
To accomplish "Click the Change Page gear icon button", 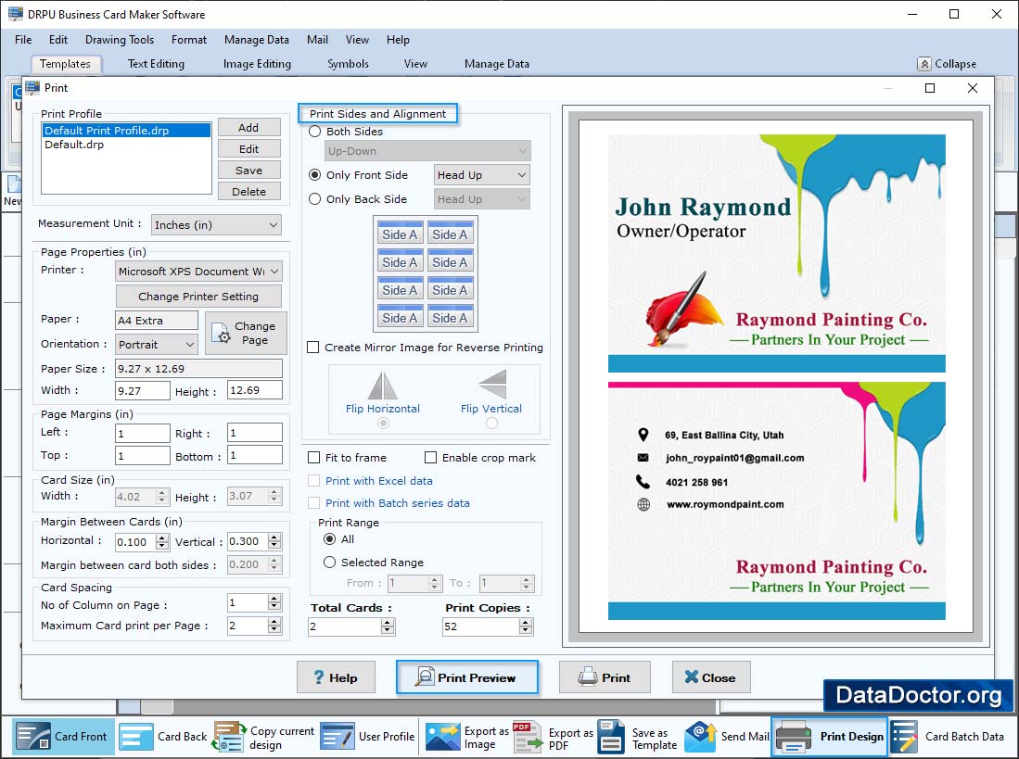I will point(246,333).
